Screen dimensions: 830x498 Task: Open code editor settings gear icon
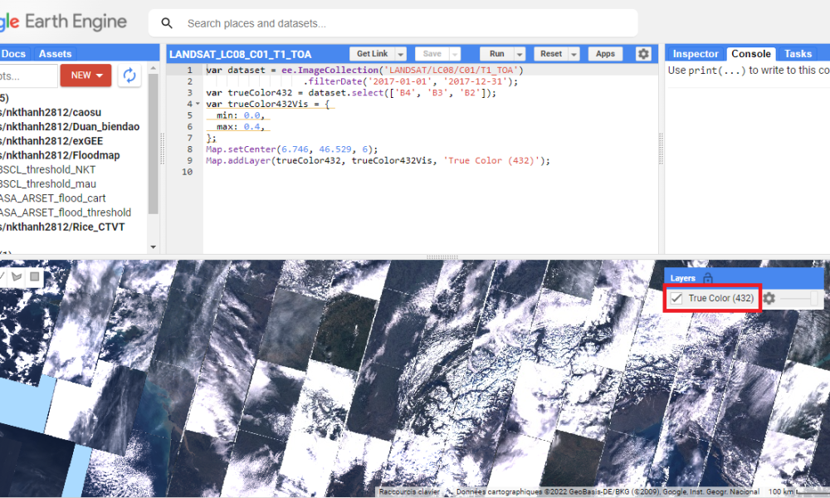[643, 54]
